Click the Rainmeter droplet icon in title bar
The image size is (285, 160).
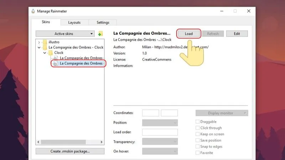click(33, 11)
